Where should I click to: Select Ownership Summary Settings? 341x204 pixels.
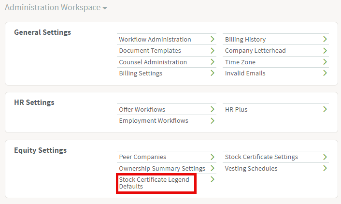click(x=162, y=169)
